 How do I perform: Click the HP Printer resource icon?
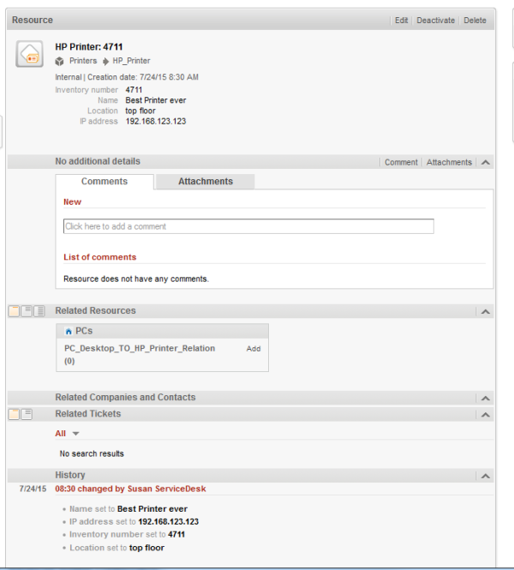tap(30, 54)
